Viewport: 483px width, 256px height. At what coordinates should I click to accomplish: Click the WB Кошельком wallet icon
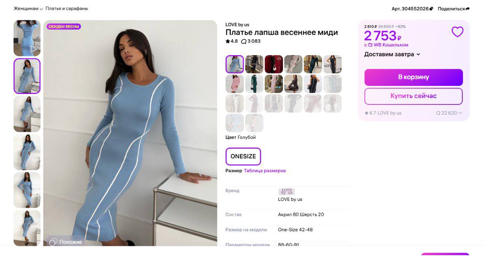[370, 45]
